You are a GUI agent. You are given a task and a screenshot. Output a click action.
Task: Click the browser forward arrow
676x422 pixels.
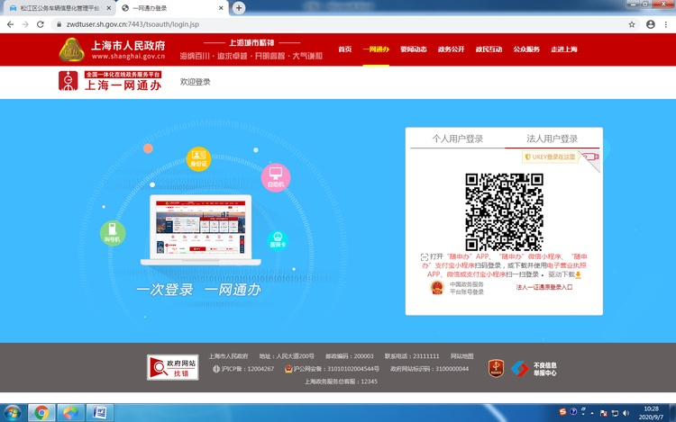coord(25,24)
